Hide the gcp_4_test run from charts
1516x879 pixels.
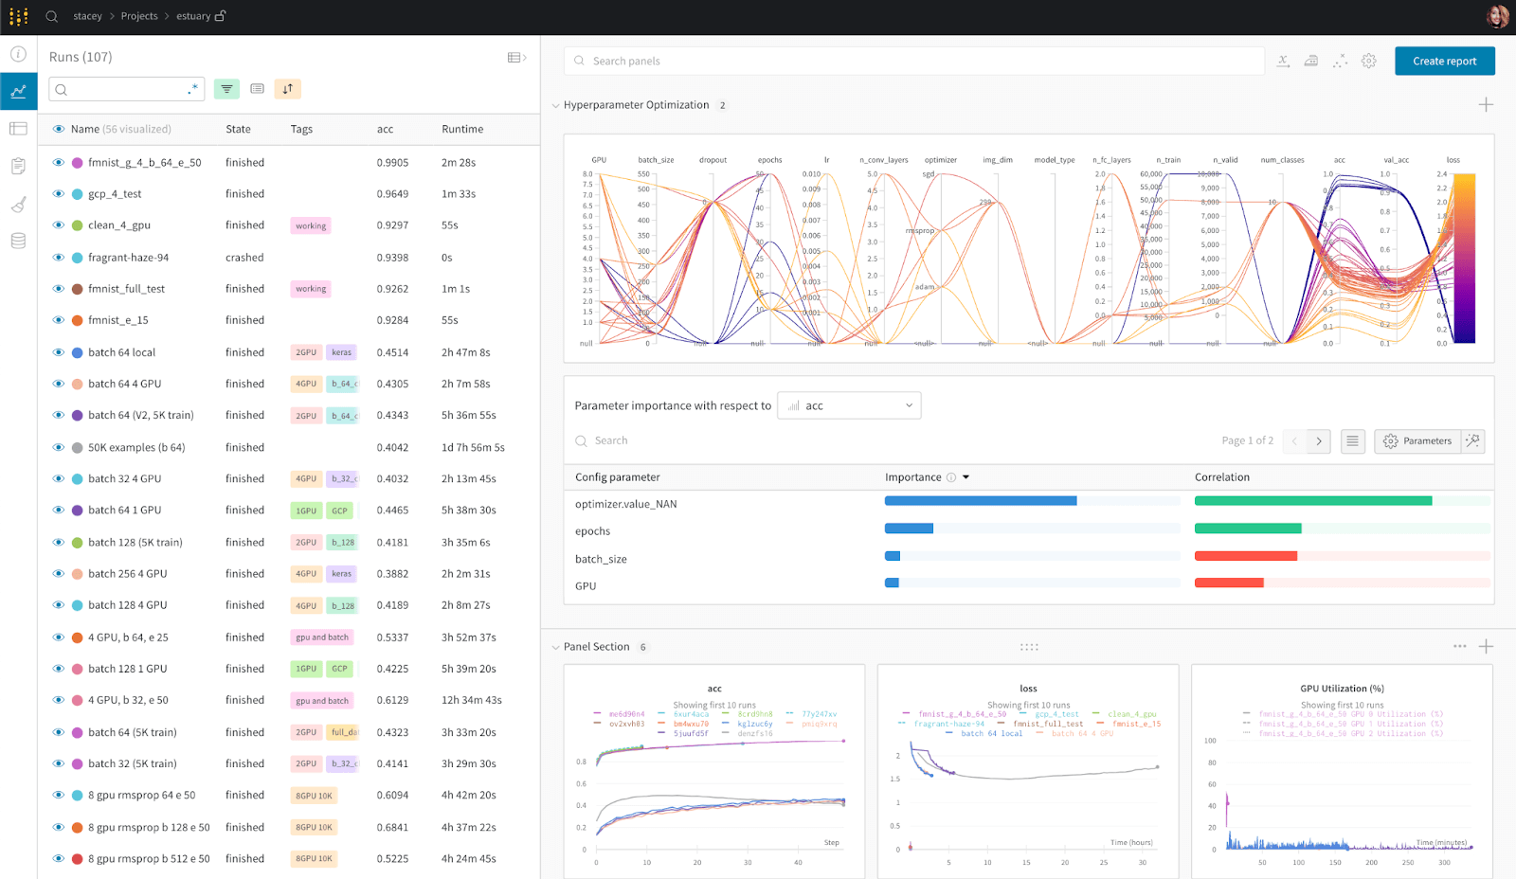[59, 194]
